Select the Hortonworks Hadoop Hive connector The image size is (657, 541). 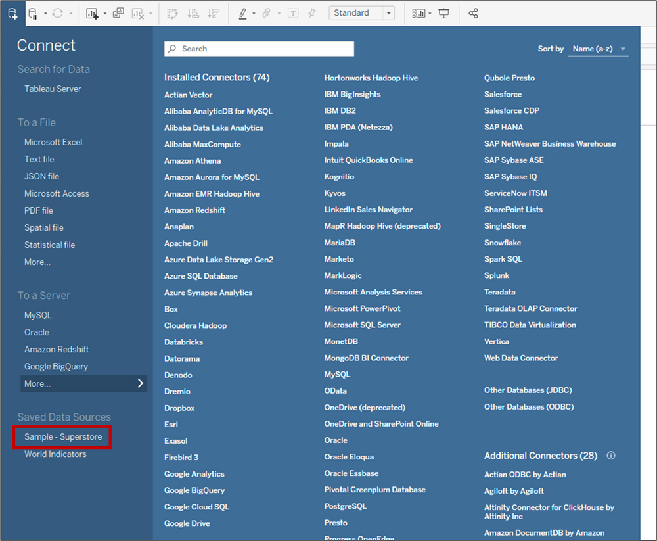click(371, 78)
